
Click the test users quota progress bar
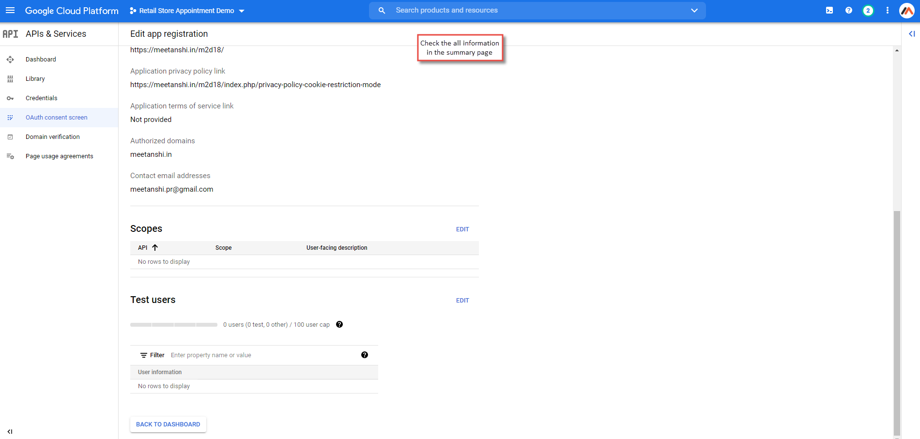[x=174, y=325]
